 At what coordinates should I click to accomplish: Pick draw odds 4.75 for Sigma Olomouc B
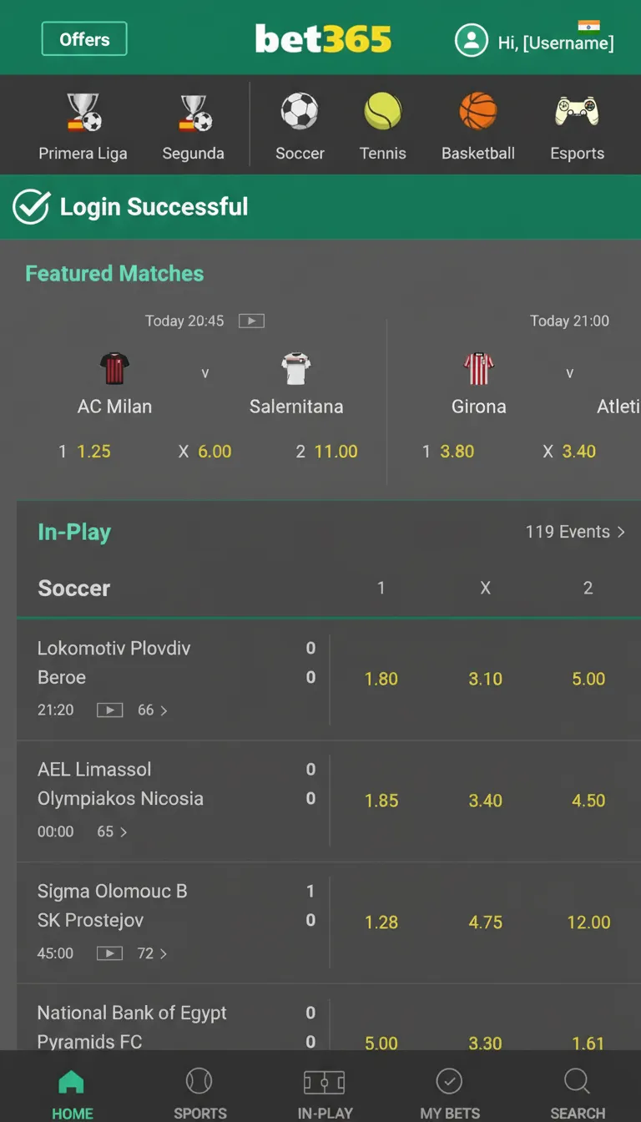tap(485, 922)
